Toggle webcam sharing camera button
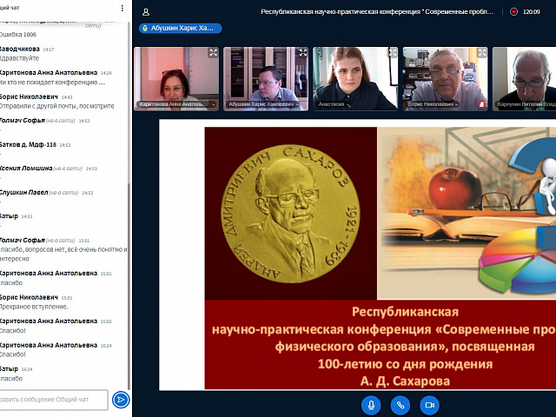The width and height of the screenshot is (556, 417). point(428,404)
